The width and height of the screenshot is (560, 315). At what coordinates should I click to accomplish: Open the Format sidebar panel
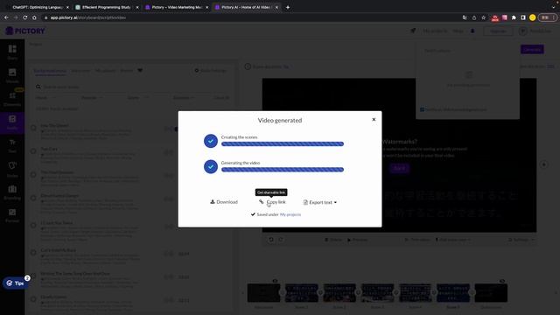[x=12, y=216]
